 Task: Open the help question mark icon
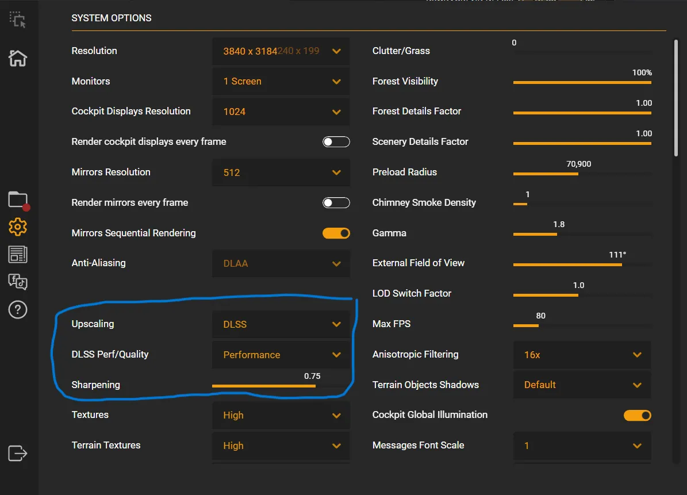(x=17, y=310)
